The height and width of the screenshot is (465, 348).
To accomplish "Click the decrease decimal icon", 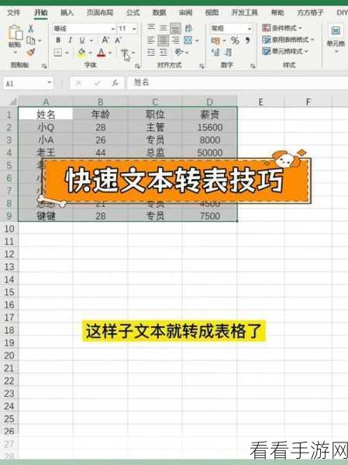I will 228,53.
